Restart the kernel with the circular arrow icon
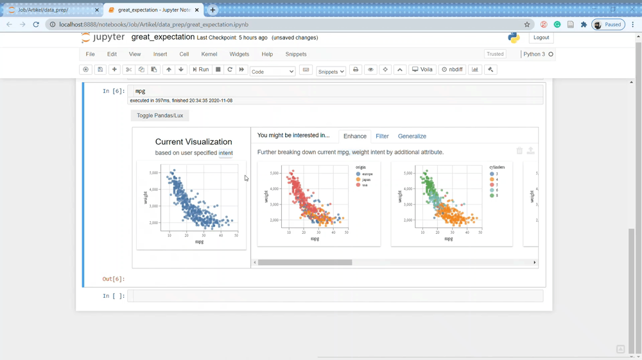Image resolution: width=642 pixels, height=360 pixels. pyautogui.click(x=230, y=70)
